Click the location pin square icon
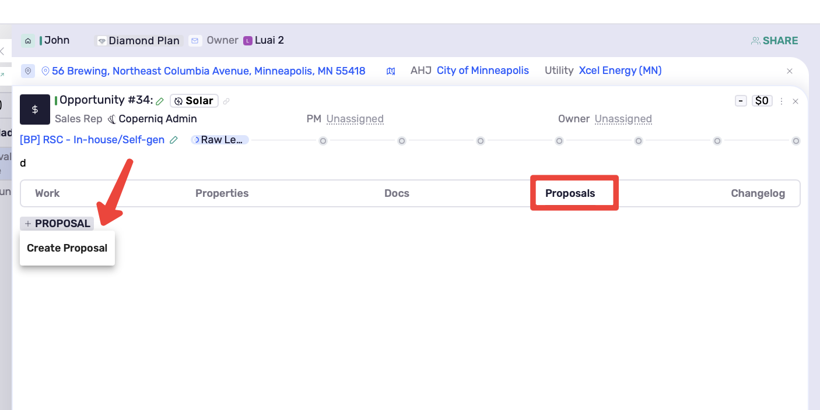 28,71
